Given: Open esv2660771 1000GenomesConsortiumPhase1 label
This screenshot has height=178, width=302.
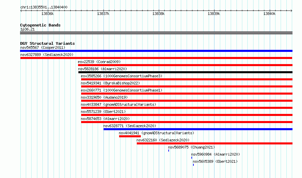Looking at the screenshot, I should pyautogui.click(x=121, y=90).
